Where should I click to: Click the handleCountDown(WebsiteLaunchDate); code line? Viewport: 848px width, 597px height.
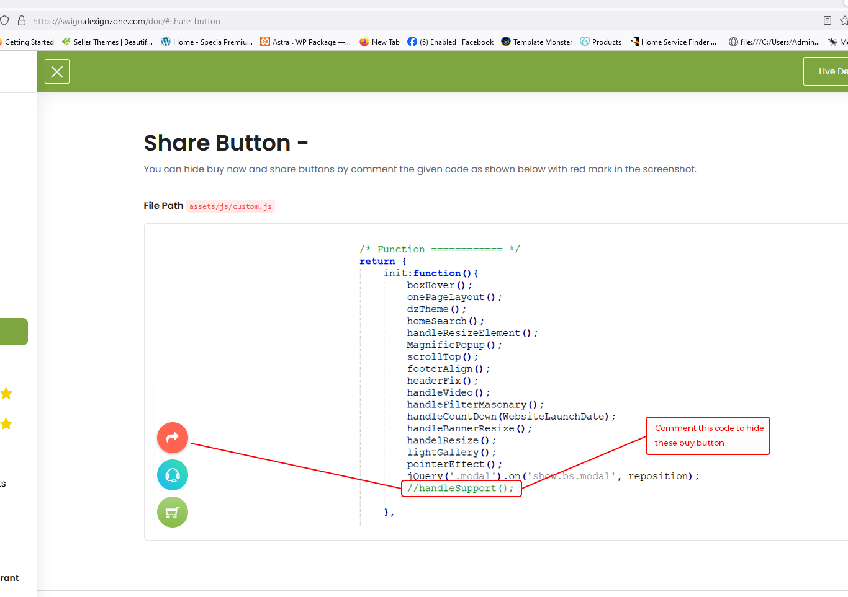(512, 417)
